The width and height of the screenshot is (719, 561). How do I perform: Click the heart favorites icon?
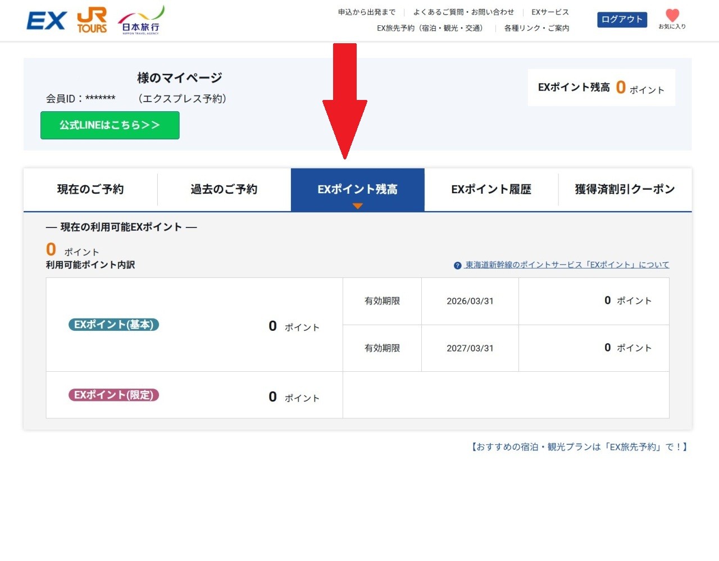672,16
